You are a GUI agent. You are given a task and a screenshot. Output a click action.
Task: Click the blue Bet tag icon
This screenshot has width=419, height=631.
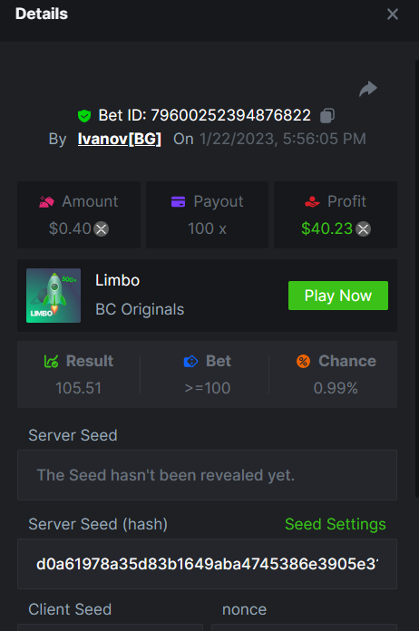point(190,362)
